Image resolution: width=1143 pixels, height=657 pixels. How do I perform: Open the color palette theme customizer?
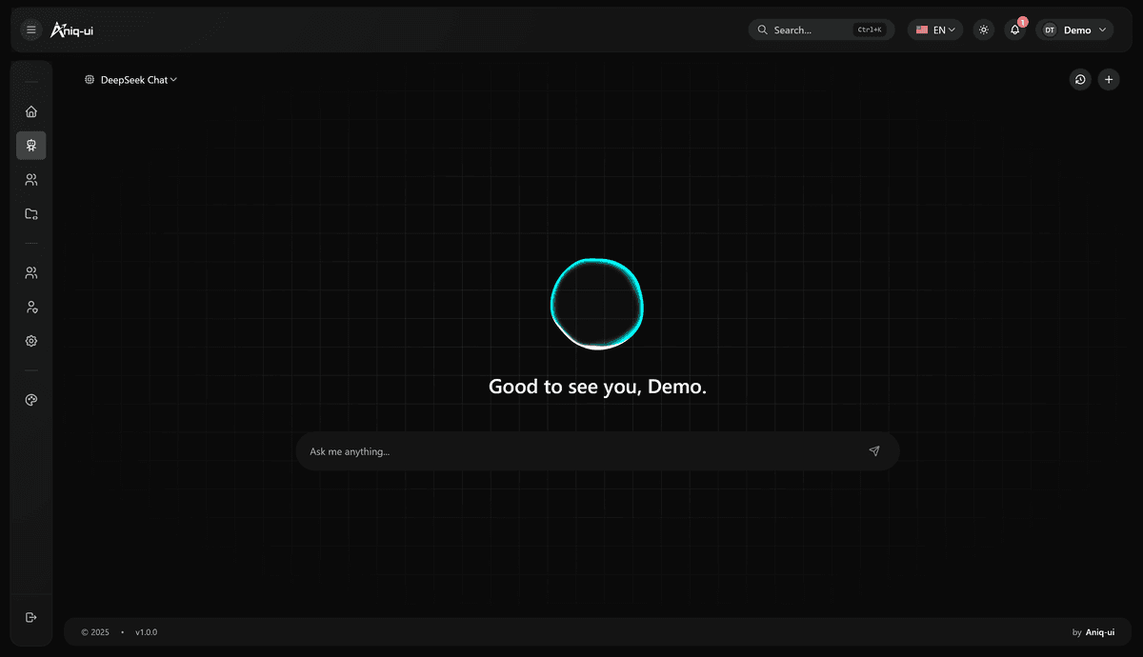click(x=31, y=400)
